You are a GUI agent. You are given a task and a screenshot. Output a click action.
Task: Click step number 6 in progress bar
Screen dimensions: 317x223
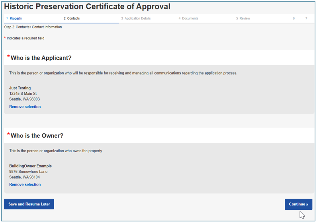coord(294,18)
